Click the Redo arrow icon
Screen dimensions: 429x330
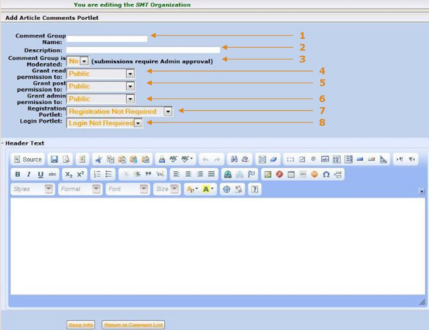click(x=217, y=159)
